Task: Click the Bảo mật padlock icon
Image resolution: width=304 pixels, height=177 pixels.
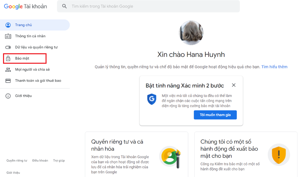Action: click(x=8, y=58)
